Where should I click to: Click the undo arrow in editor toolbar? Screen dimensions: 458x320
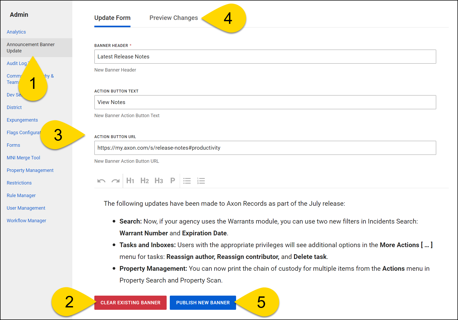tap(101, 181)
